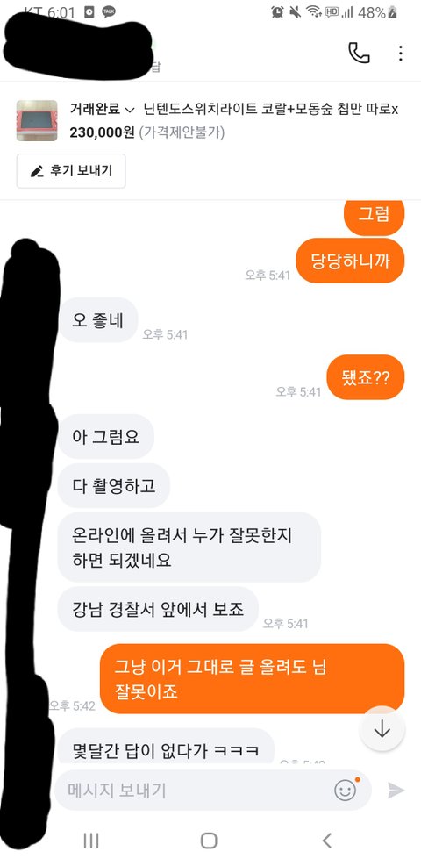
Task: Tap the 오 좋네 message bubble
Action: click(x=97, y=320)
